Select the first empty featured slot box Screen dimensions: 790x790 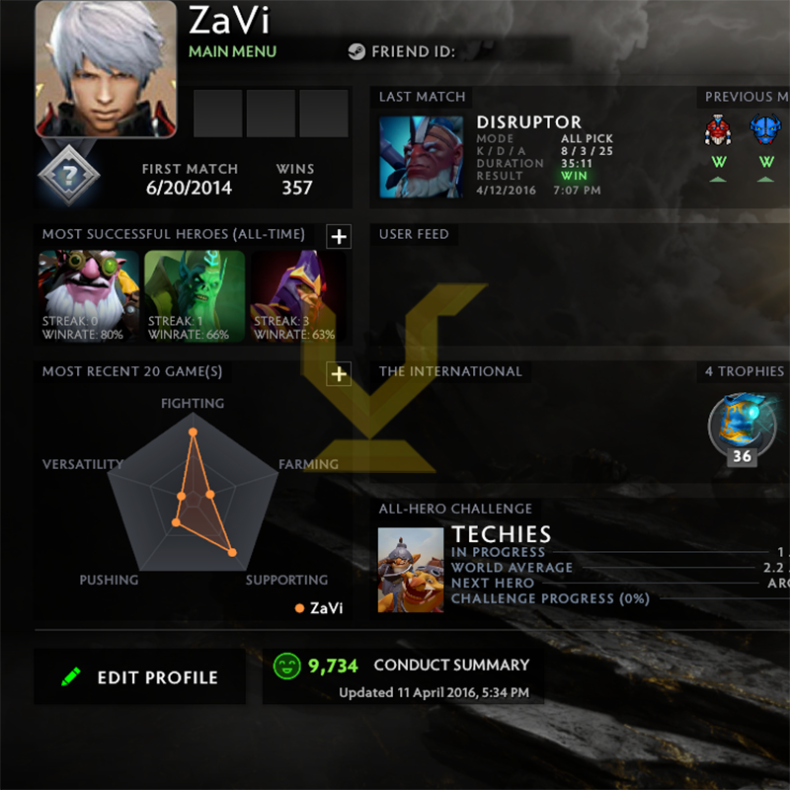217,114
